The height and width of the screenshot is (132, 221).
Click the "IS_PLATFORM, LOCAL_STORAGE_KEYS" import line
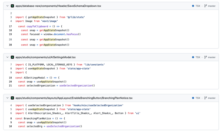point(60,65)
